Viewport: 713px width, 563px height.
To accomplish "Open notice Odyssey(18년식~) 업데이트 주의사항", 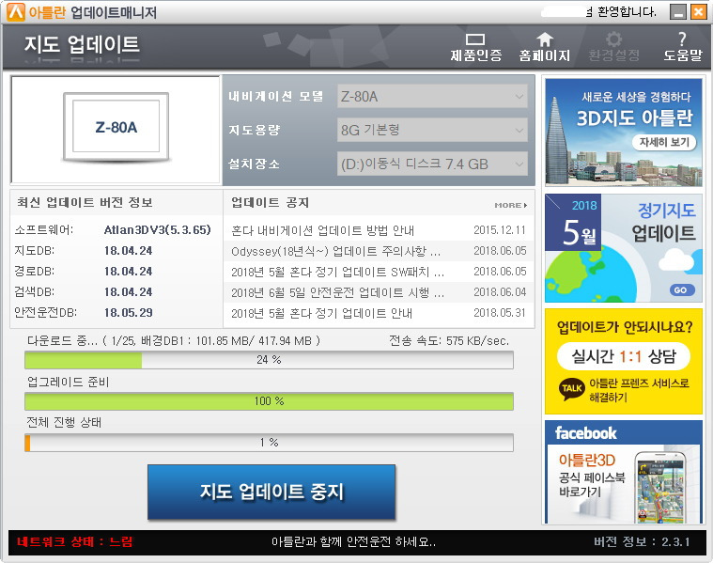I will click(335, 251).
